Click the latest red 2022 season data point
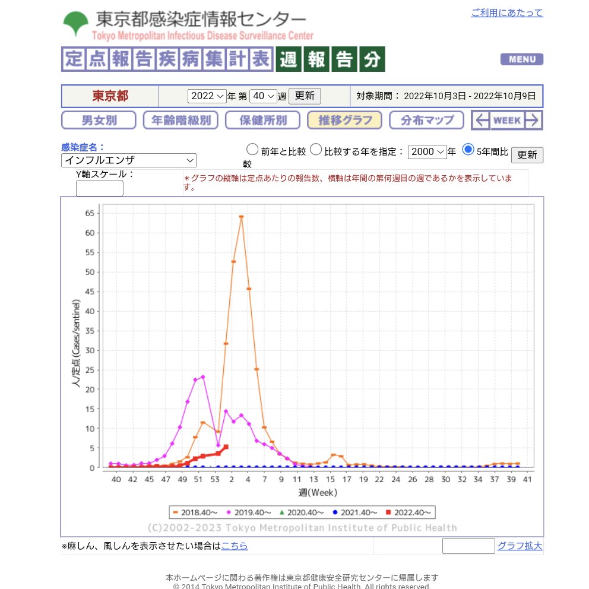 pos(226,447)
